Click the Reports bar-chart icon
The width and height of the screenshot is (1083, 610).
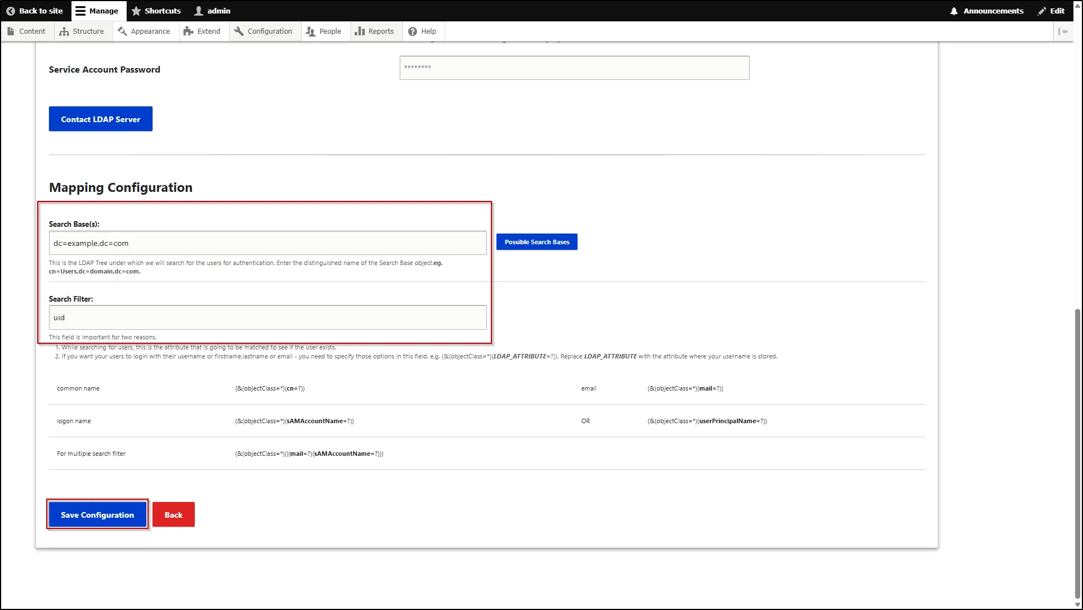click(360, 31)
